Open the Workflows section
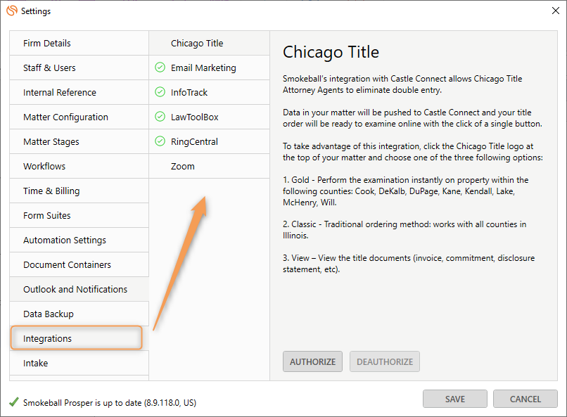This screenshot has height=417, width=567. (x=79, y=166)
